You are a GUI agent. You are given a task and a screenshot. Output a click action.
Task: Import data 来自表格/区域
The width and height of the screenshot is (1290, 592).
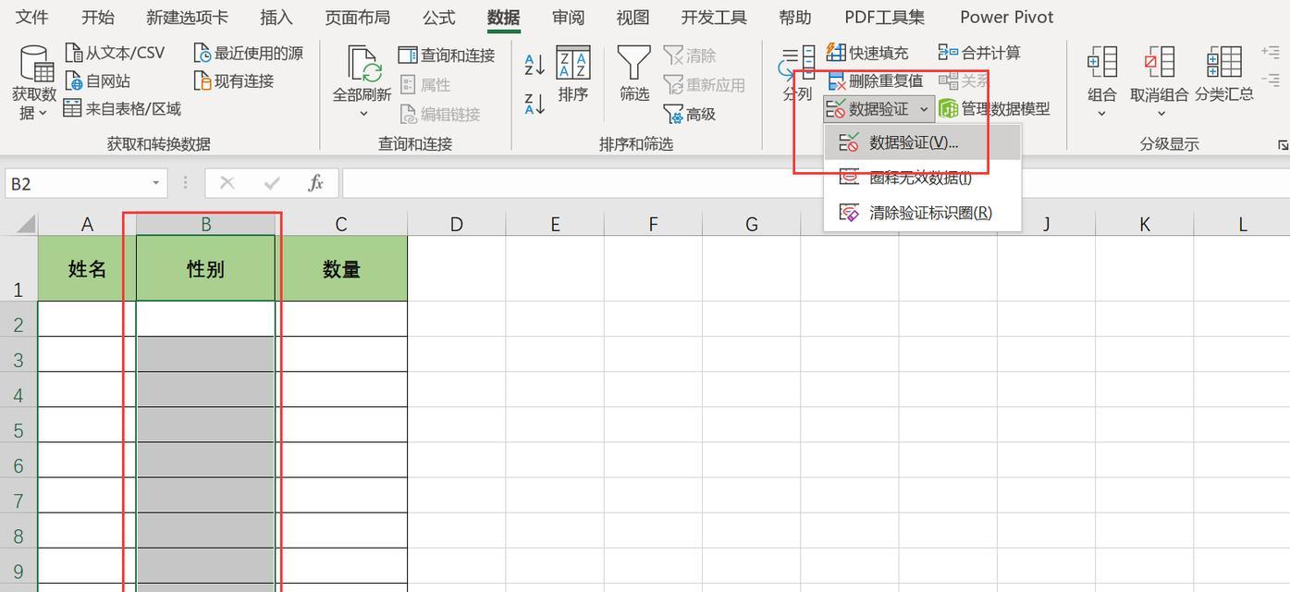click(x=122, y=108)
